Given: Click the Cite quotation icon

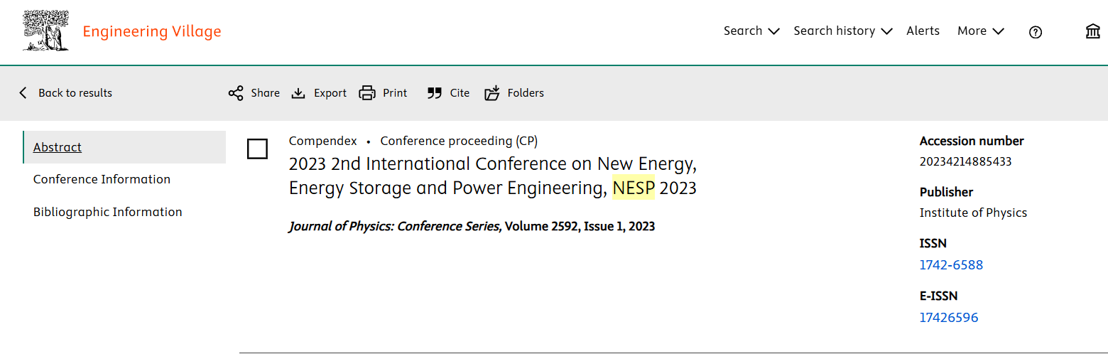Looking at the screenshot, I should point(435,93).
